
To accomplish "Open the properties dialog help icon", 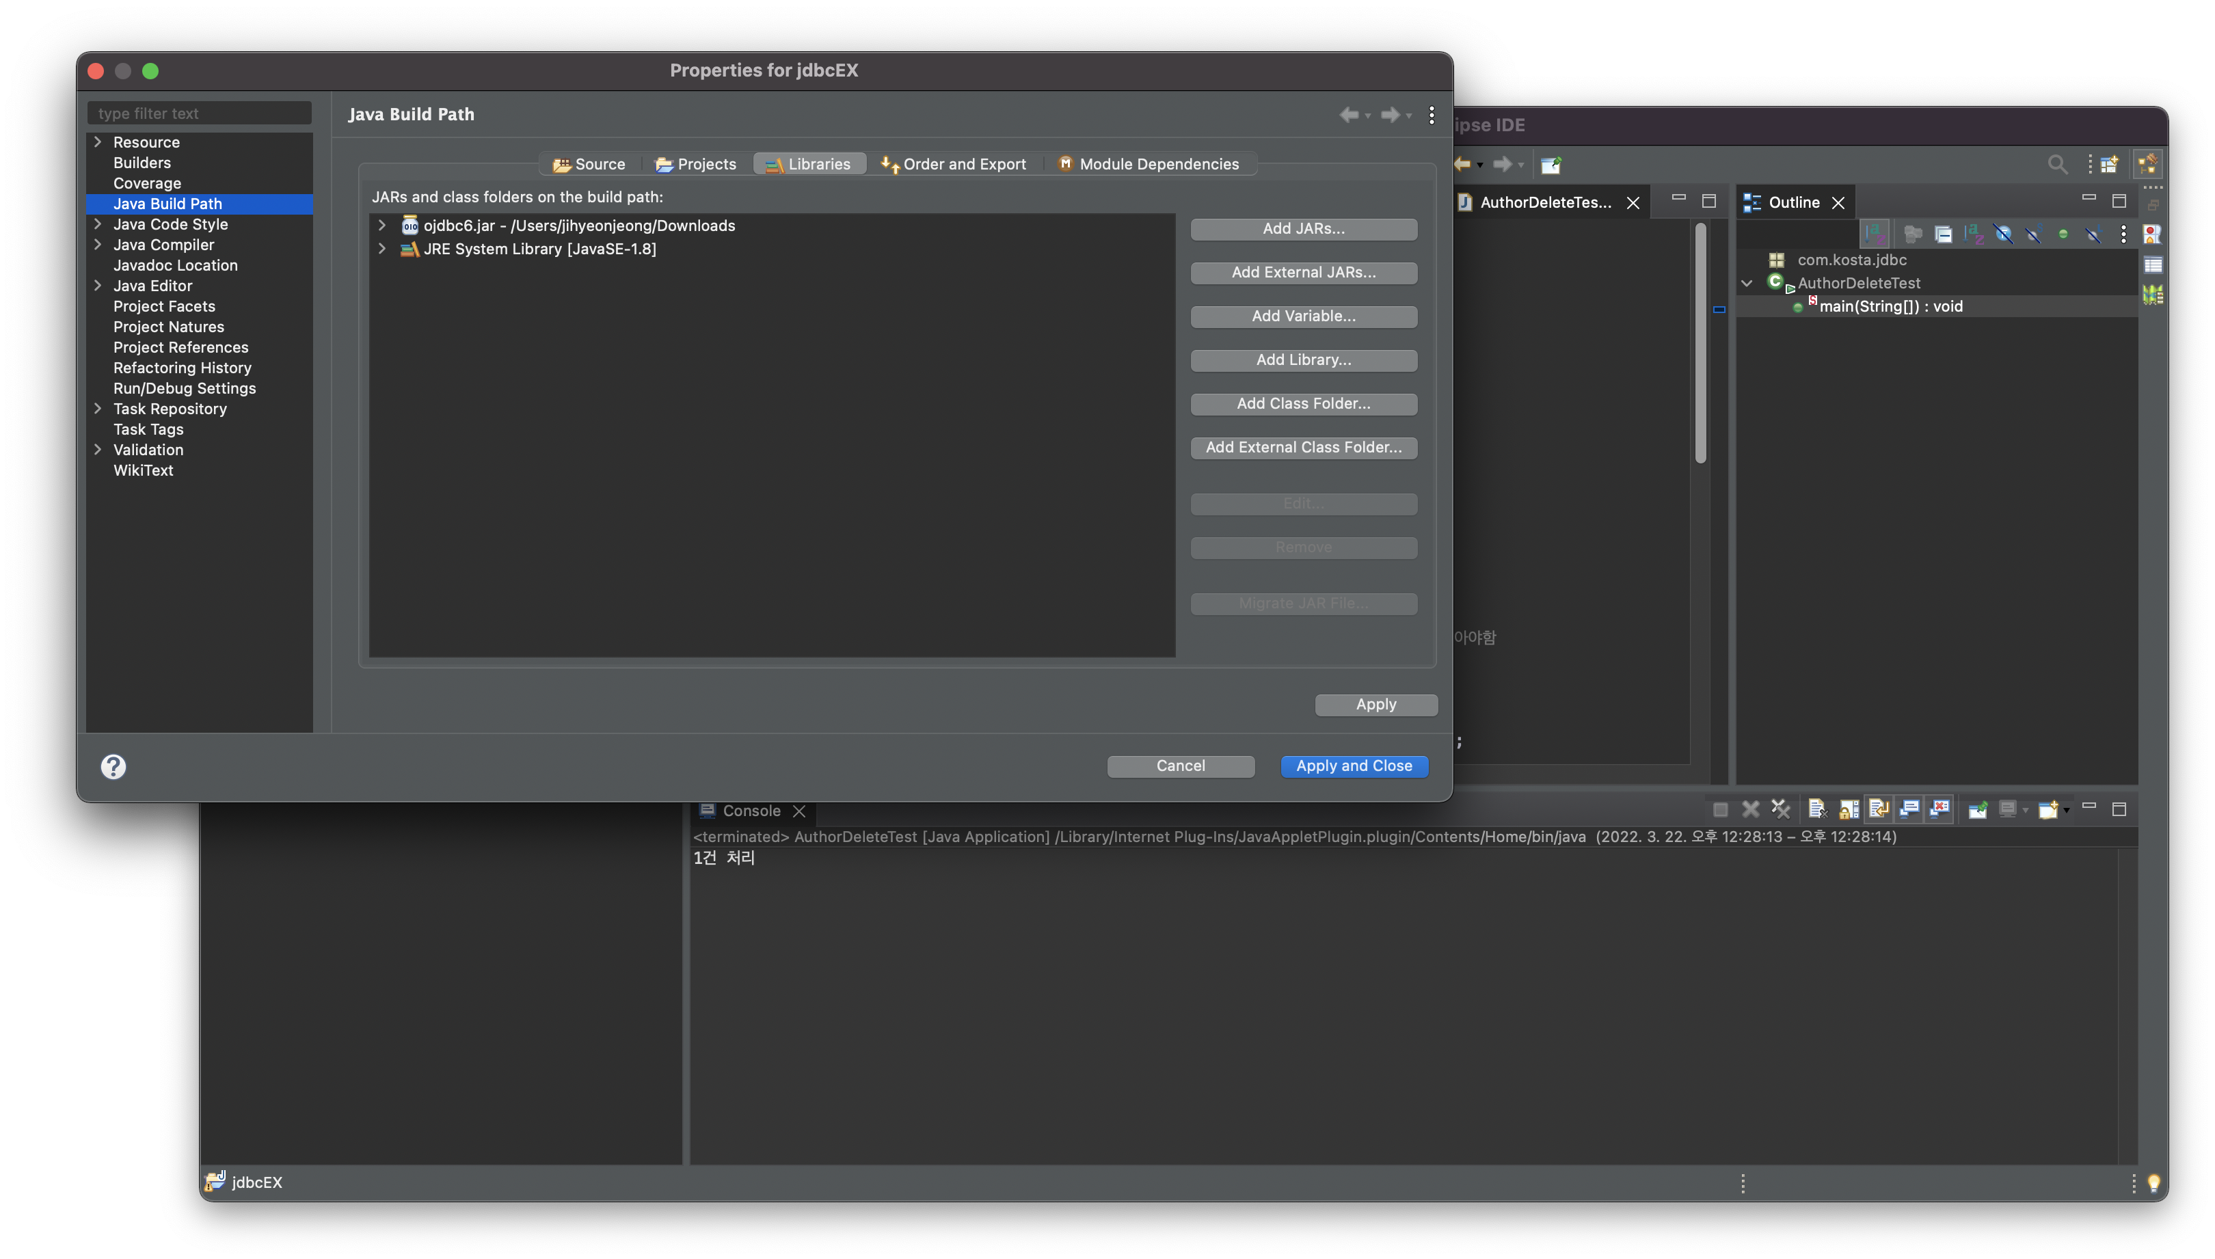I will 113,766.
